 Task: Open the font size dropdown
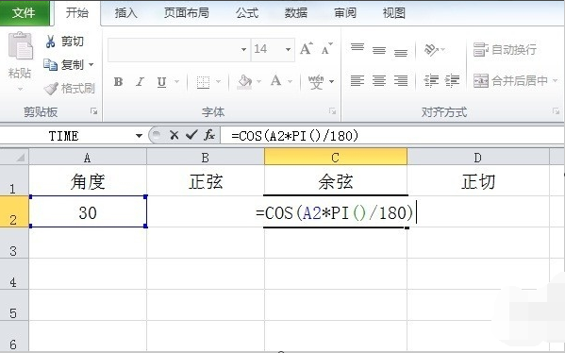click(x=288, y=49)
